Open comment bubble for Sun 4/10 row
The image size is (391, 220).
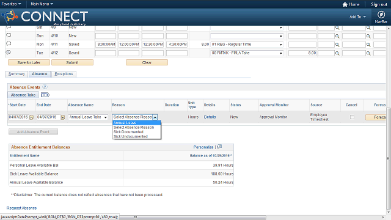[9, 35]
